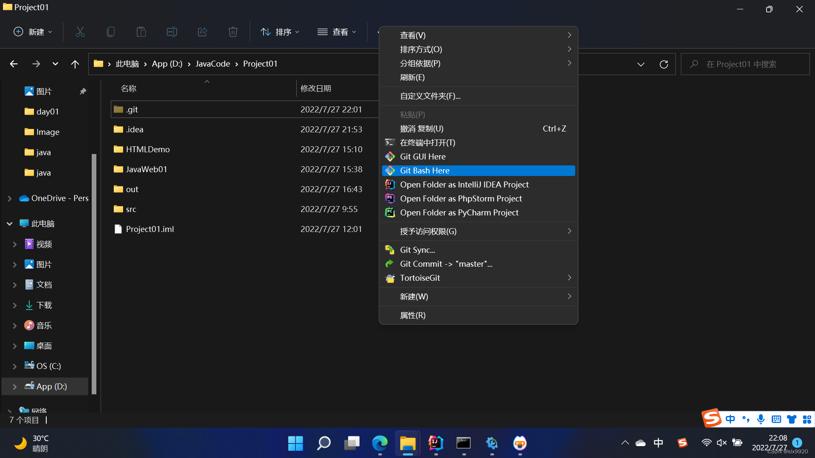Click the Delete trash icon
Viewport: 815px width, 458px height.
(233, 32)
